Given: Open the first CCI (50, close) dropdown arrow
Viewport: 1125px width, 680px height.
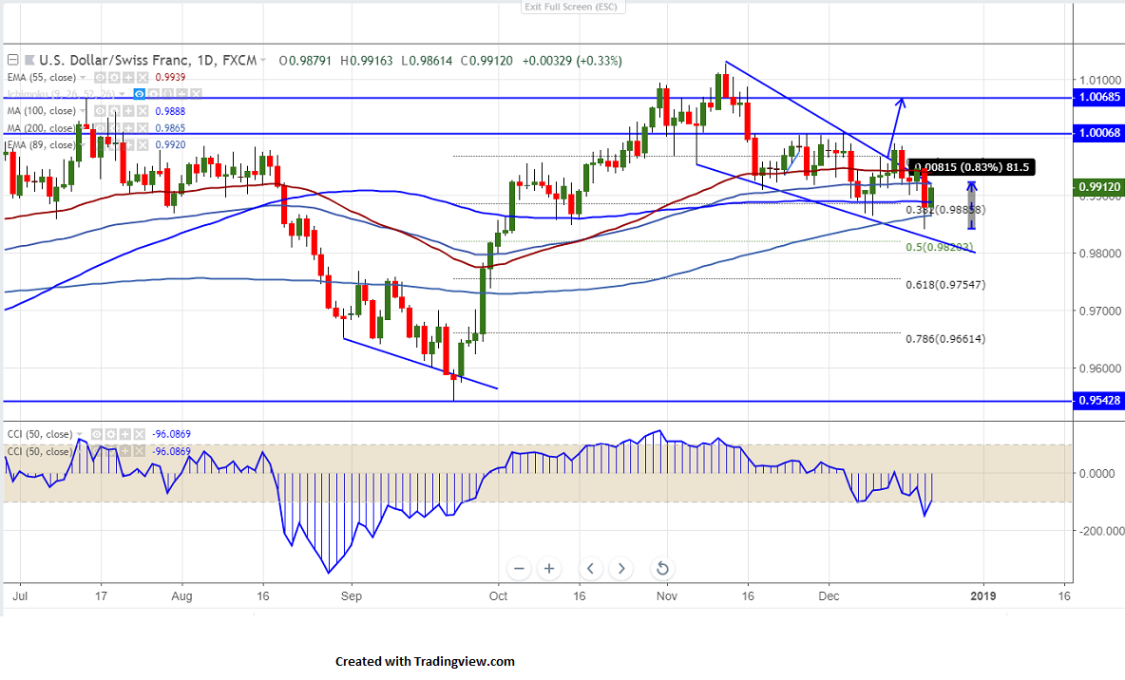Looking at the screenshot, I should click(79, 434).
